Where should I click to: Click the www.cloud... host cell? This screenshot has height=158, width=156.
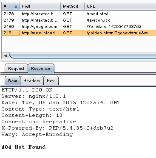tap(40, 33)
